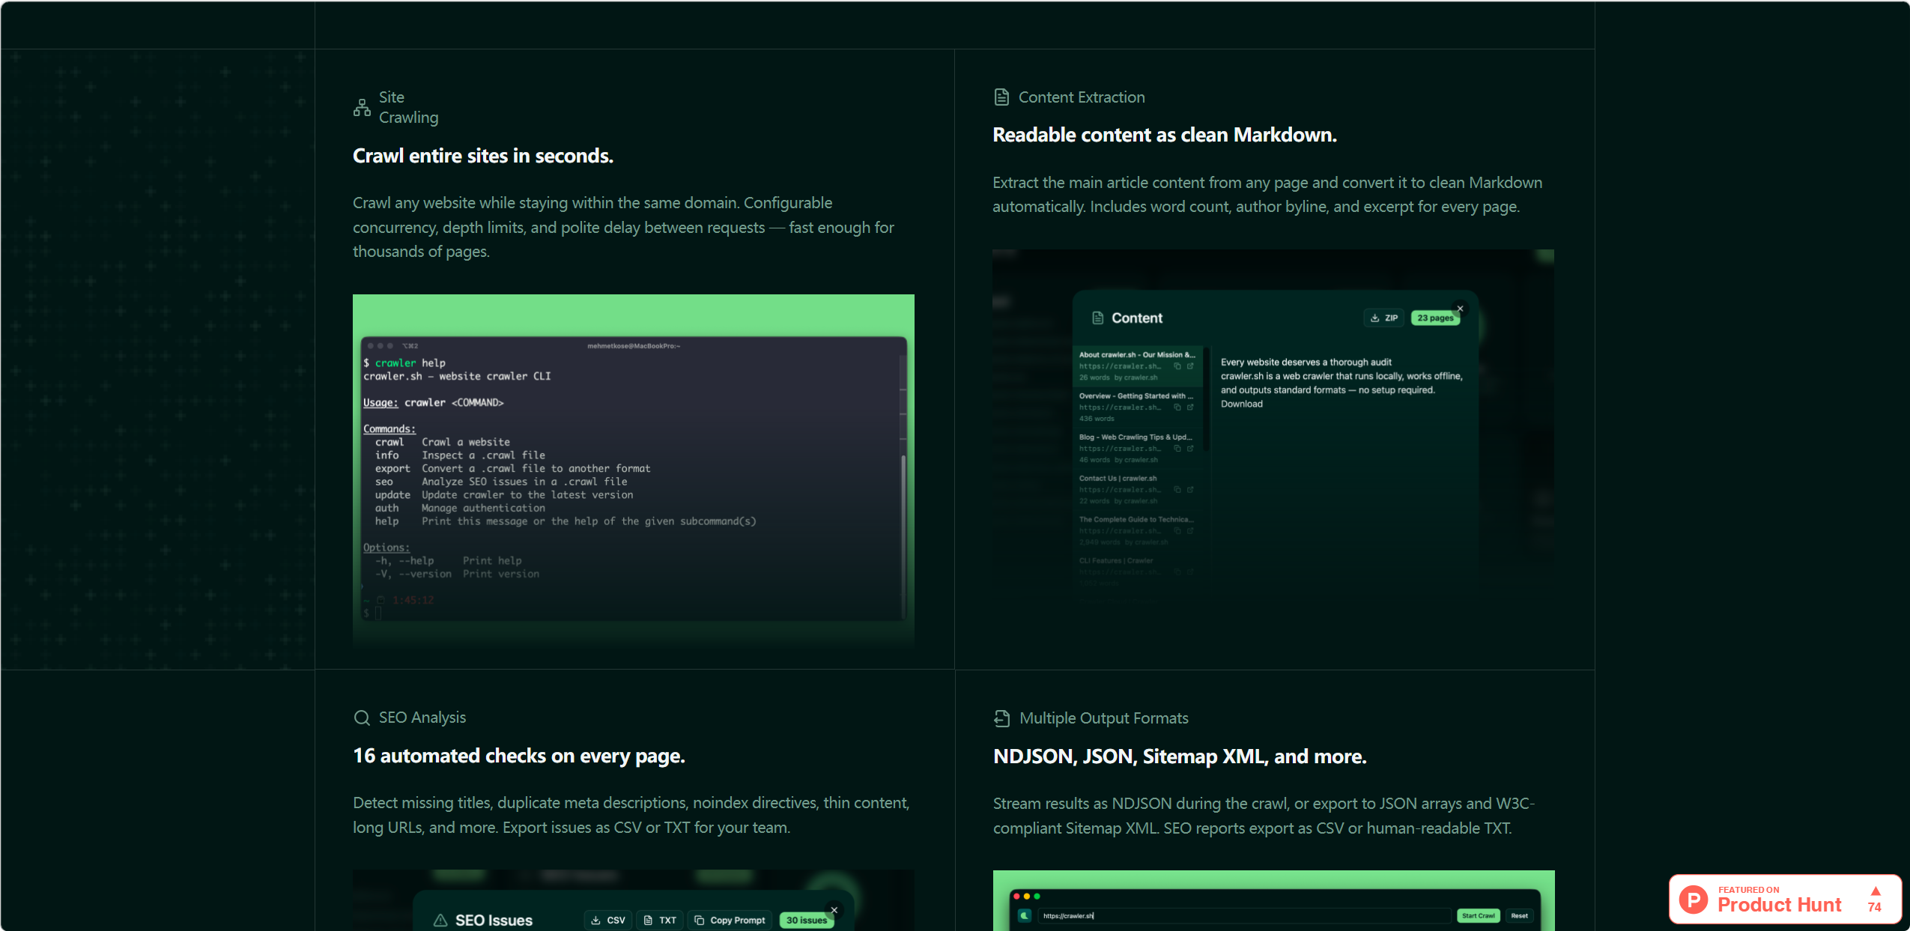Click the Copy Prompt button
1910x931 pixels.
730,920
